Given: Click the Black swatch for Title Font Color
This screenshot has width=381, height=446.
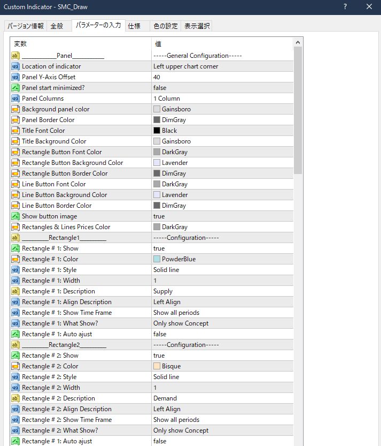Looking at the screenshot, I should click(157, 131).
